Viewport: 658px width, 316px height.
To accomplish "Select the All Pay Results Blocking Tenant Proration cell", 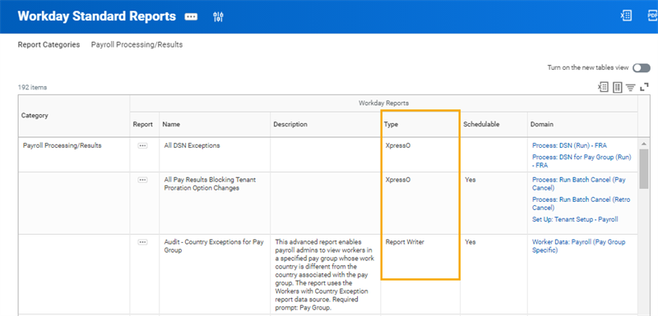I will [x=215, y=203].
